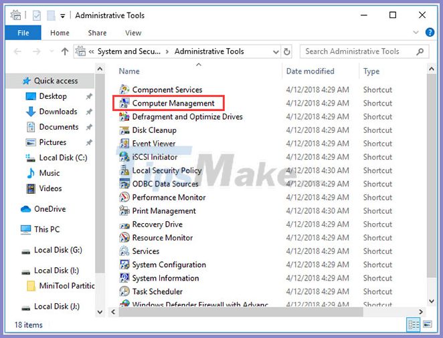
Task: Click the Properties quick access toolbar icon
Action: [x=37, y=15]
